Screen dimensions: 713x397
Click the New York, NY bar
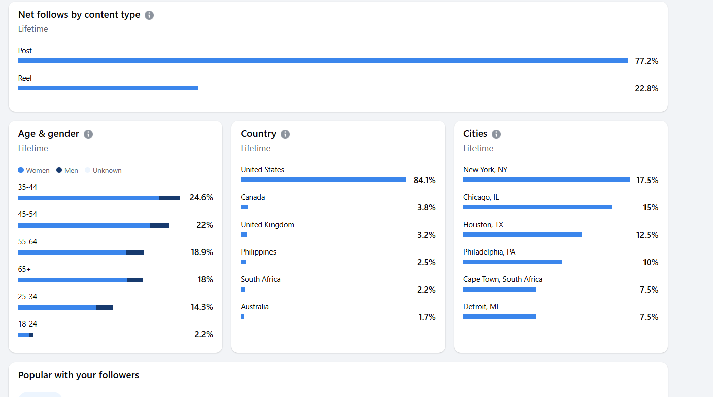pos(546,180)
